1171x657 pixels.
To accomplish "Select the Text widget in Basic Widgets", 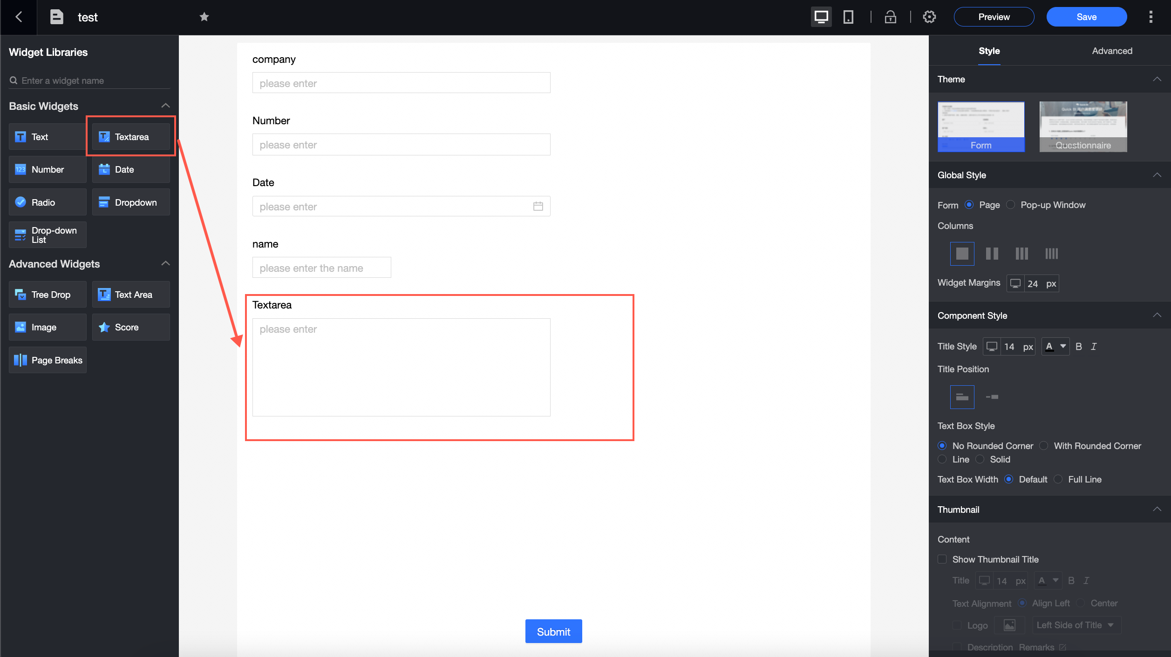I will tap(47, 136).
